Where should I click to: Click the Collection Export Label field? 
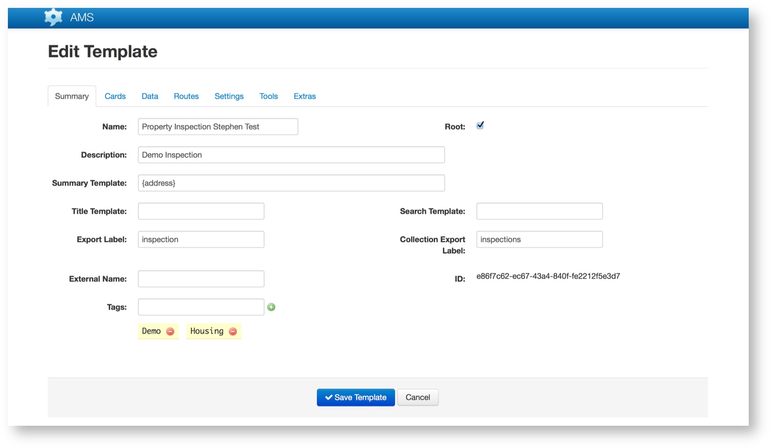(539, 240)
